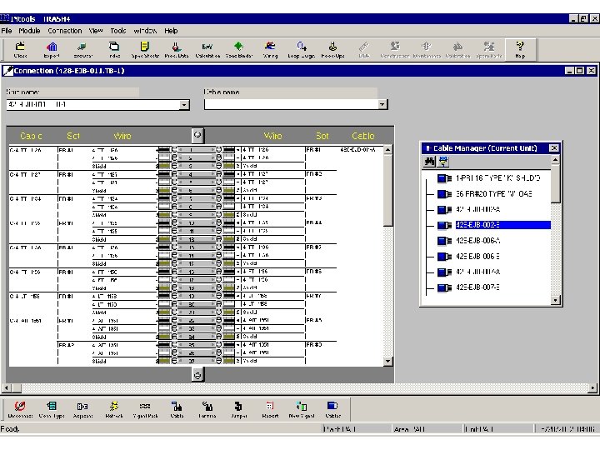This screenshot has height=450, width=600.
Task: Click the connection grid scroll up arrow
Action: (387, 150)
